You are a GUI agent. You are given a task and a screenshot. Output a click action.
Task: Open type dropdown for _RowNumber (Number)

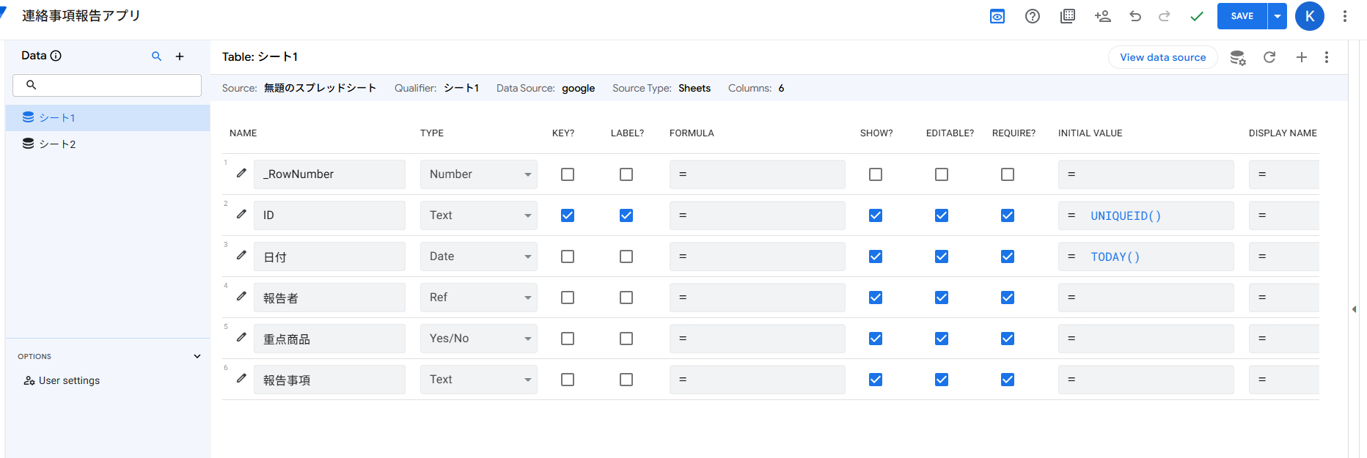click(479, 174)
